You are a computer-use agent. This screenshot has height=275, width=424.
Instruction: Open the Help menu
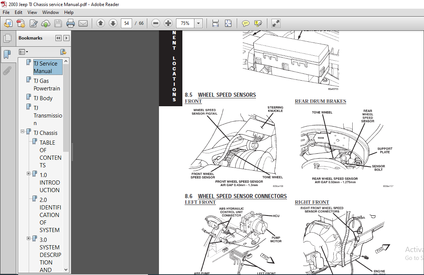click(69, 12)
